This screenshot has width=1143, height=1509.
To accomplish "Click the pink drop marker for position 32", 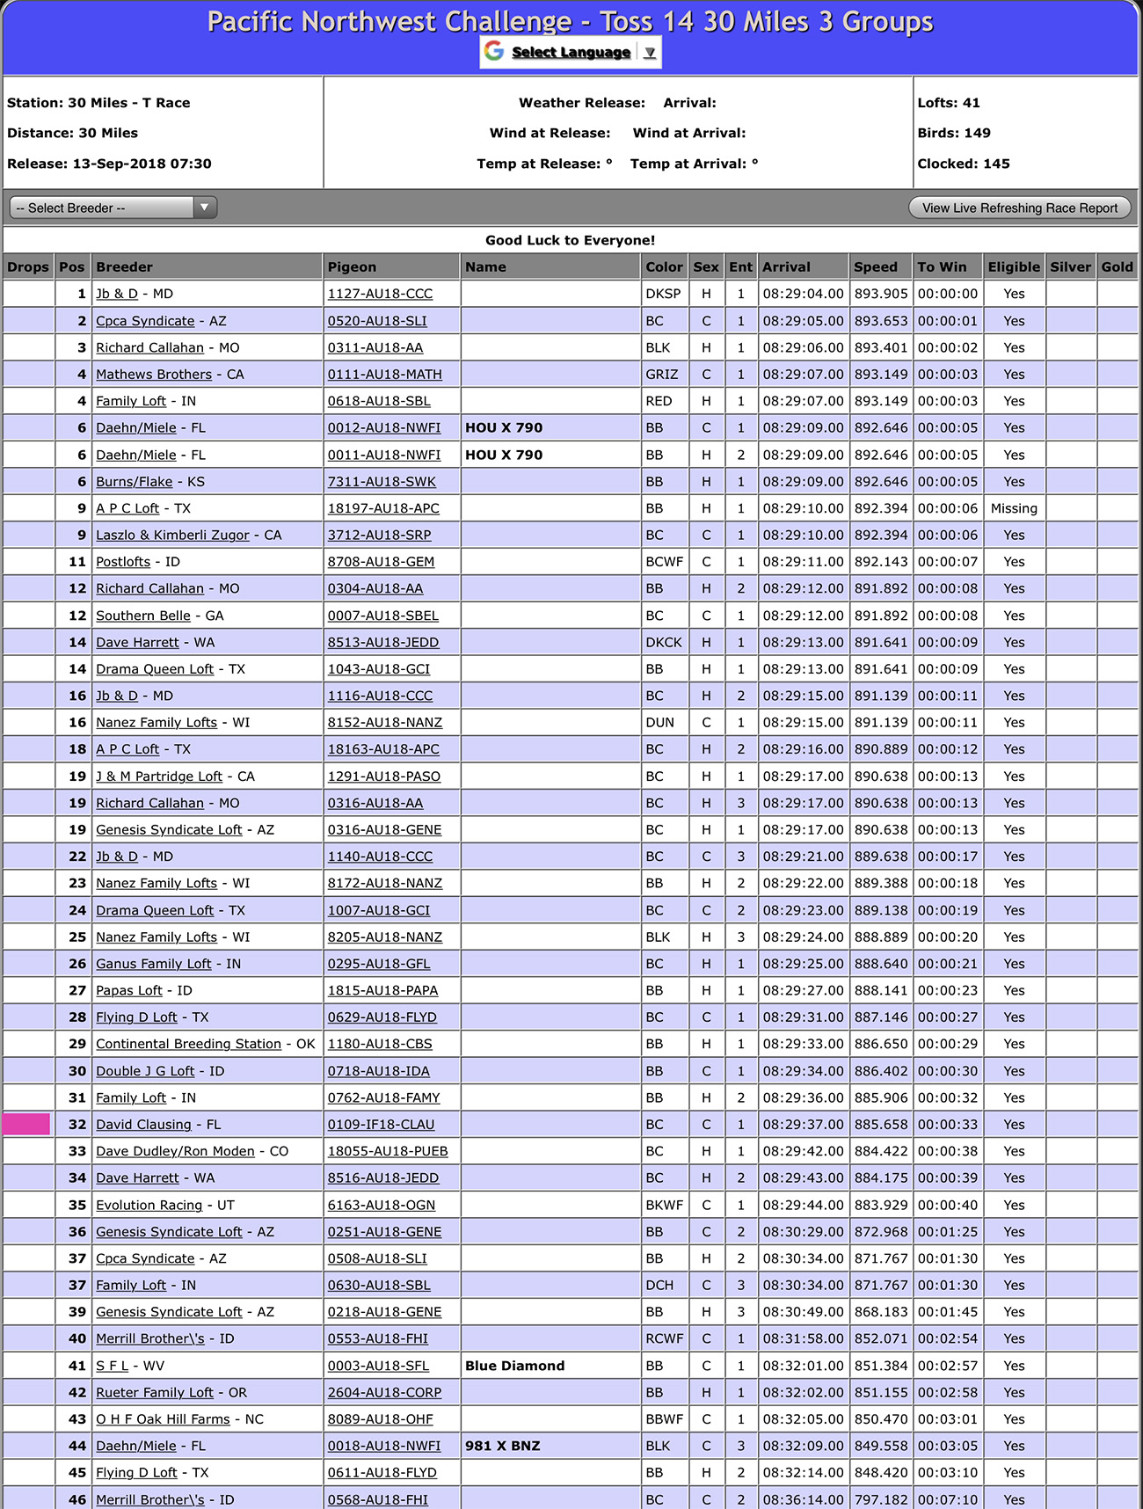I will 26,1125.
